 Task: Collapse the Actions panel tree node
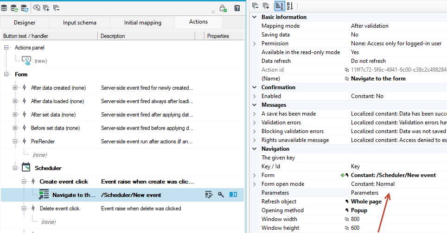[x=6, y=48]
